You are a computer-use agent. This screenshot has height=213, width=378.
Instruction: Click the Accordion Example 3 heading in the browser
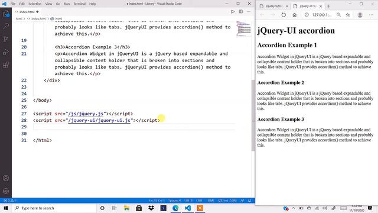click(281, 120)
